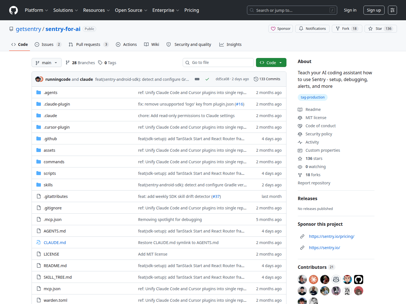The width and height of the screenshot is (406, 304).
Task: Click the tag icon beside 0 Tags
Action: [100, 62]
